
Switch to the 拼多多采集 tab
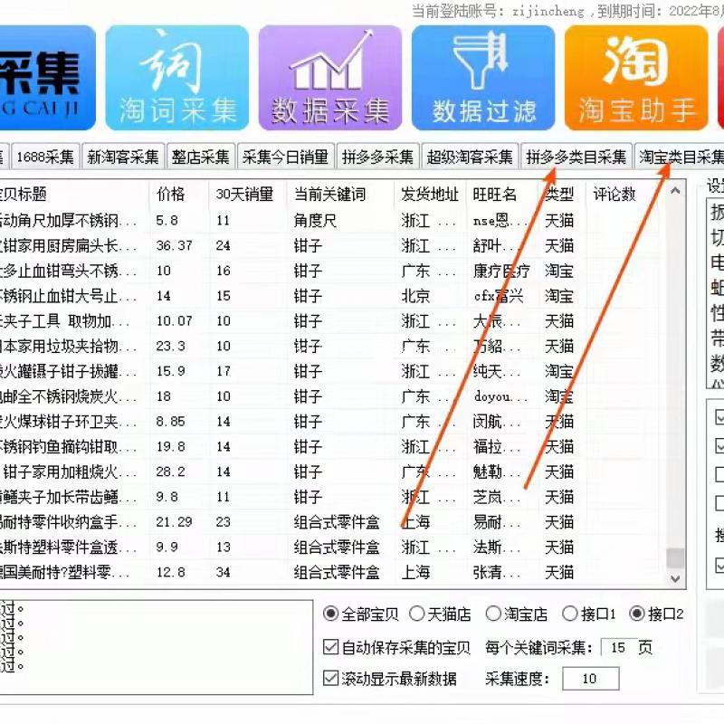pos(377,157)
